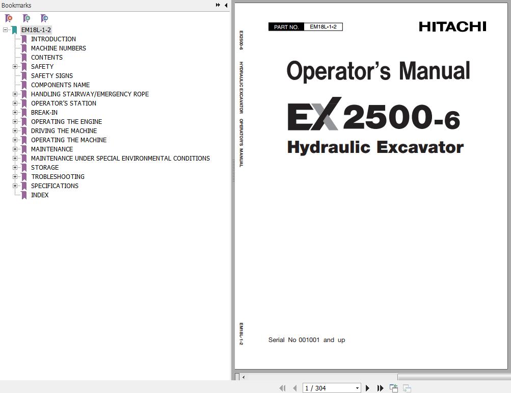
Task: Select the STORAGE bookmark label
Action: click(45, 167)
